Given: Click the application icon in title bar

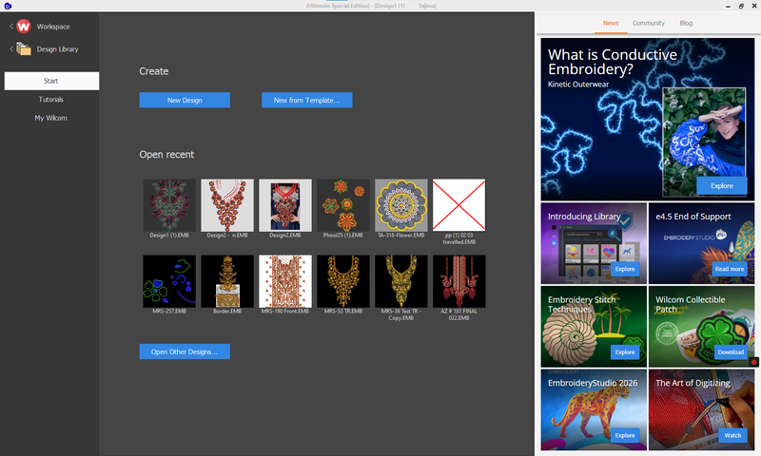Looking at the screenshot, I should tap(8, 6).
